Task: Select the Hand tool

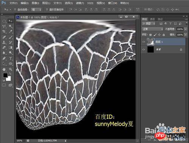Action: (4, 69)
